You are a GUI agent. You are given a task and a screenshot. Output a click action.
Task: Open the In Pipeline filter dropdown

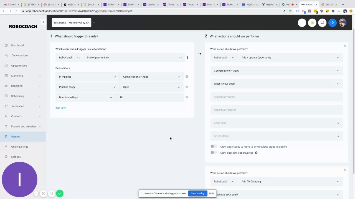87,77
